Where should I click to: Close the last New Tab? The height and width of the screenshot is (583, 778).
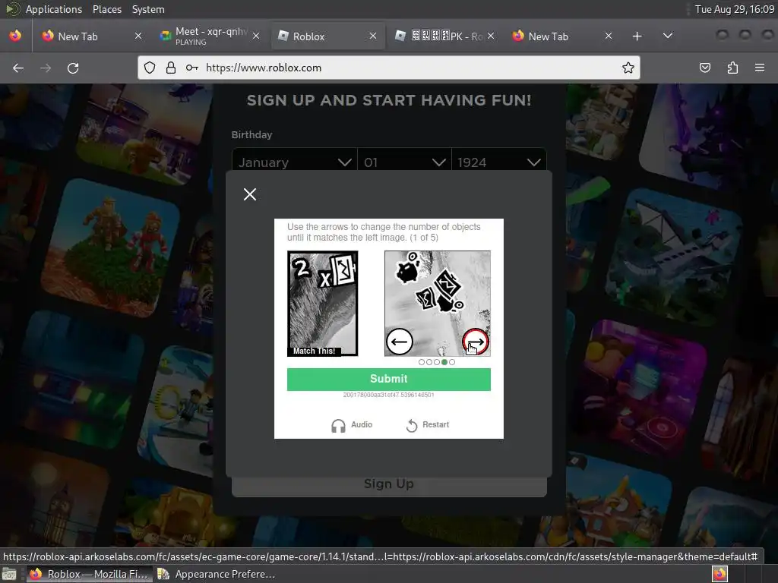click(x=609, y=36)
